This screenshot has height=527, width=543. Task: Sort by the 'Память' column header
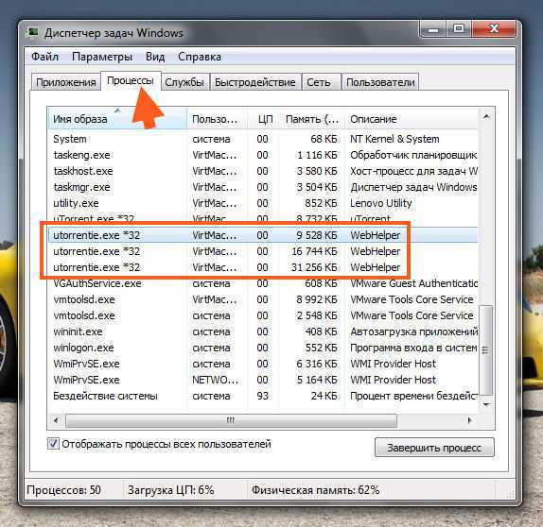311,119
